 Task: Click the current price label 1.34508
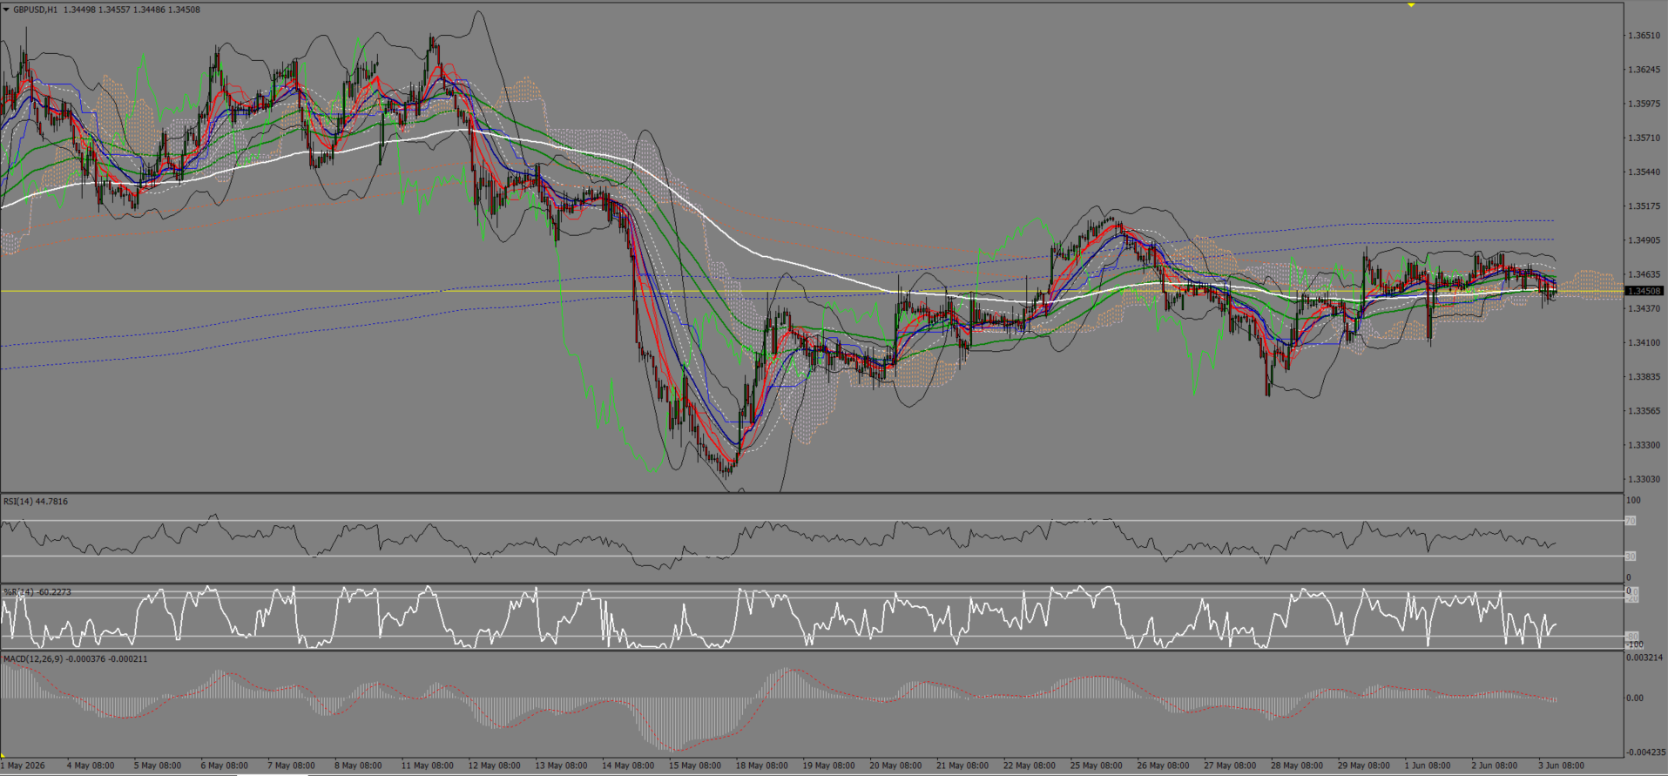tap(1645, 291)
